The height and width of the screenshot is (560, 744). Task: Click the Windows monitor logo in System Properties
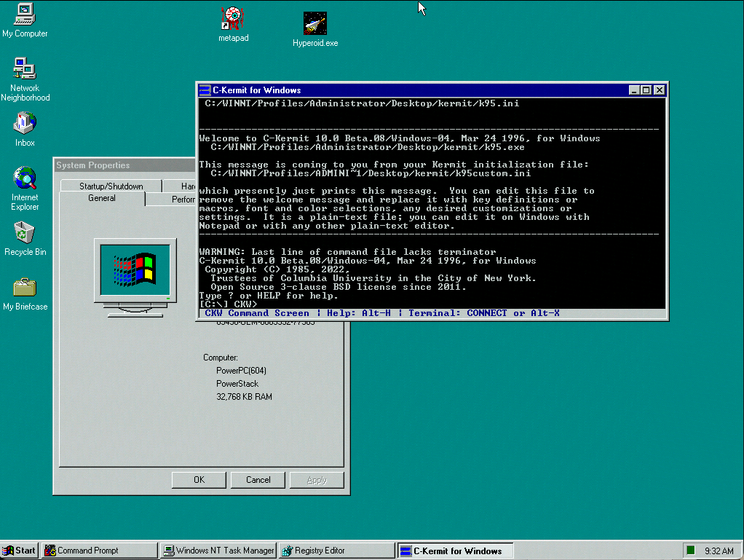135,277
